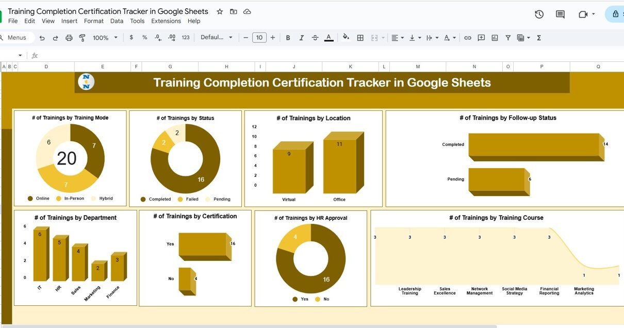The height and width of the screenshot is (328, 624).
Task: Click the horizontal scrollbar
Action: [249, 326]
